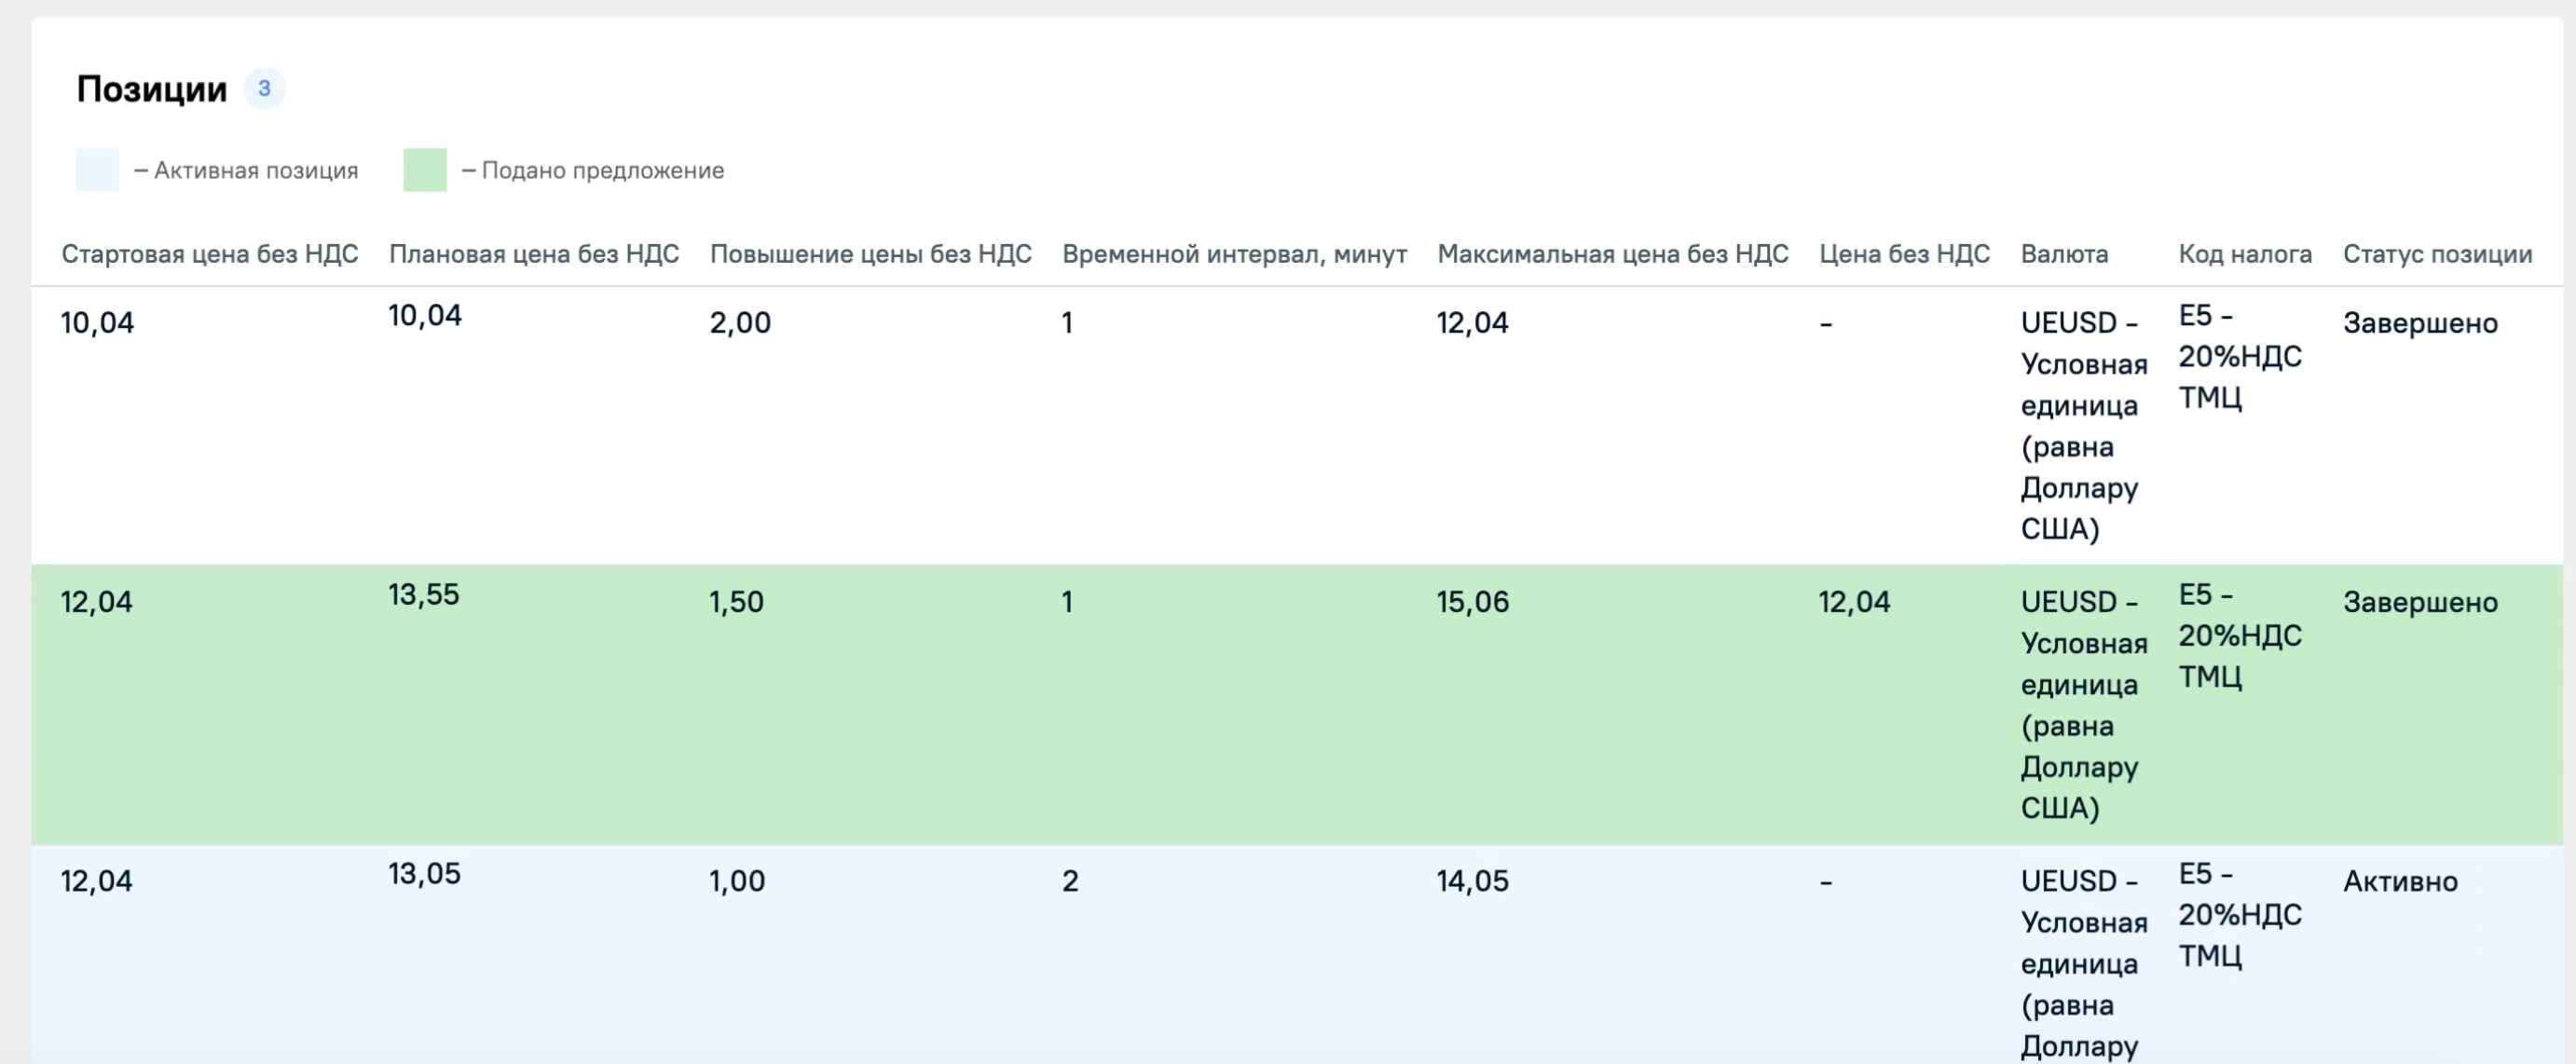This screenshot has height=1064, width=2576.
Task: Click the light blue Активная позиция legend swatch
Action: [98, 170]
